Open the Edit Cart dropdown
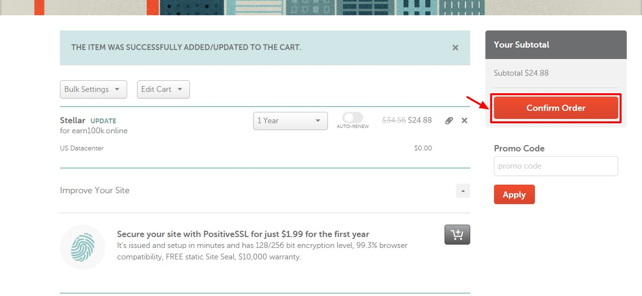Screen dimensions: 642x296 [163, 89]
